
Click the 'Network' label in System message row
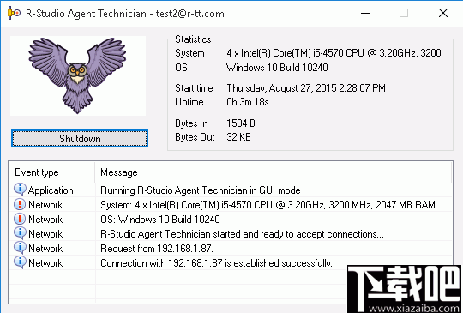point(45,205)
